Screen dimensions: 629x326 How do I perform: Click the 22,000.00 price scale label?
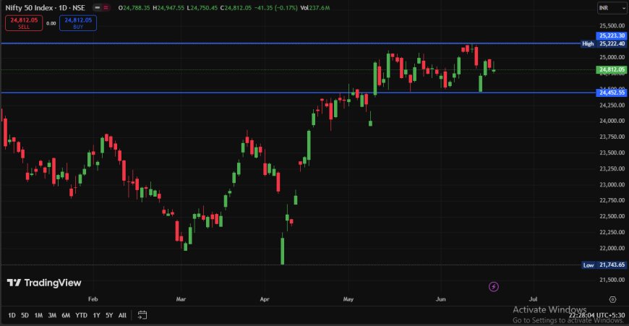click(612, 248)
